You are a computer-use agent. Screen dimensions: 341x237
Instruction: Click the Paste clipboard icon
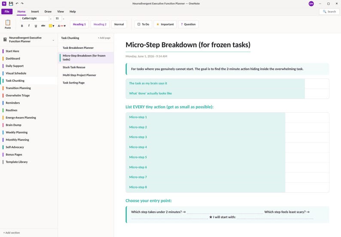pyautogui.click(x=8, y=23)
